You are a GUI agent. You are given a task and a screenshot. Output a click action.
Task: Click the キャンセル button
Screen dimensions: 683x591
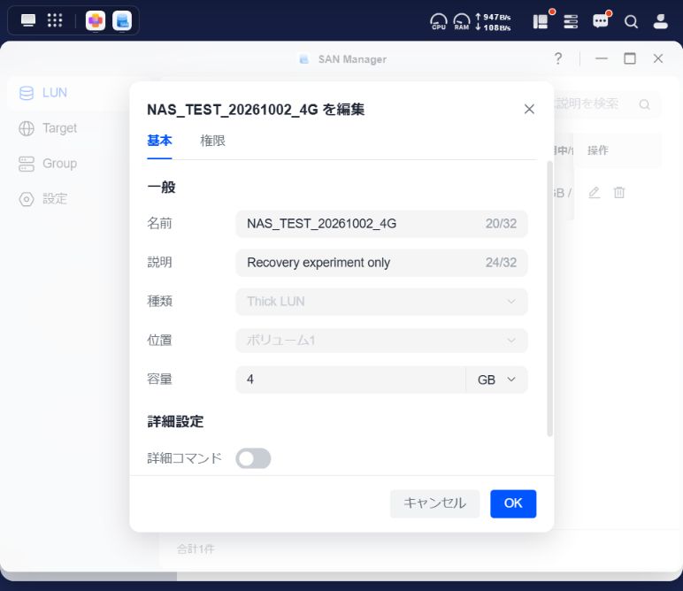coord(434,503)
